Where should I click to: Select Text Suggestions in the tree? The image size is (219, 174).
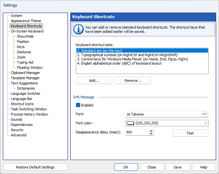(24, 83)
